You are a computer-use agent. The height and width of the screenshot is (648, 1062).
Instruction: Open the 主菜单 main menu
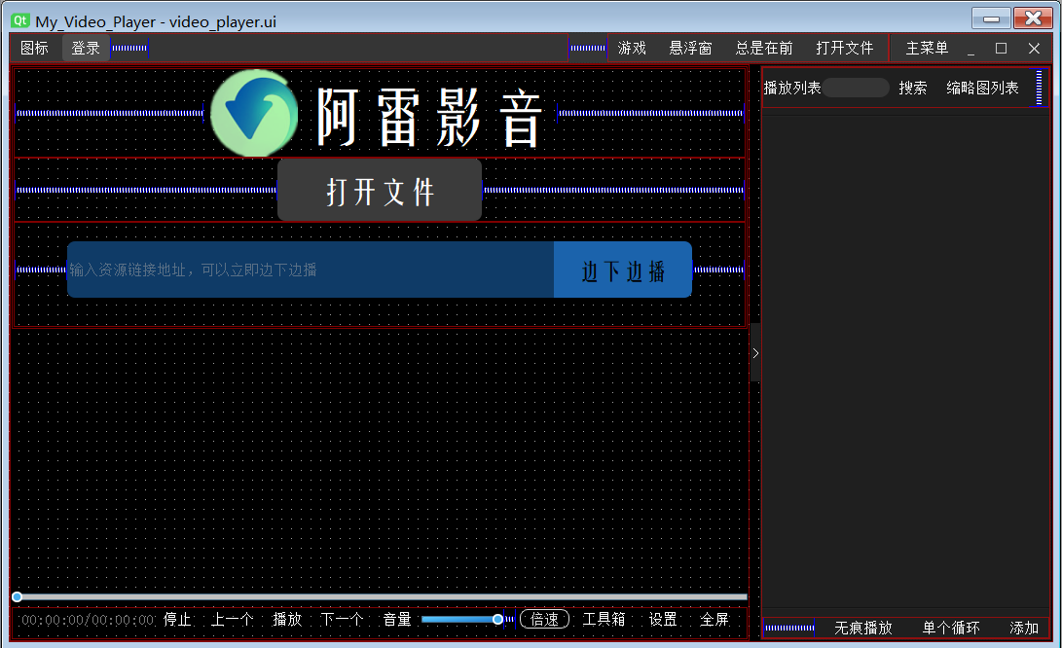pos(927,48)
